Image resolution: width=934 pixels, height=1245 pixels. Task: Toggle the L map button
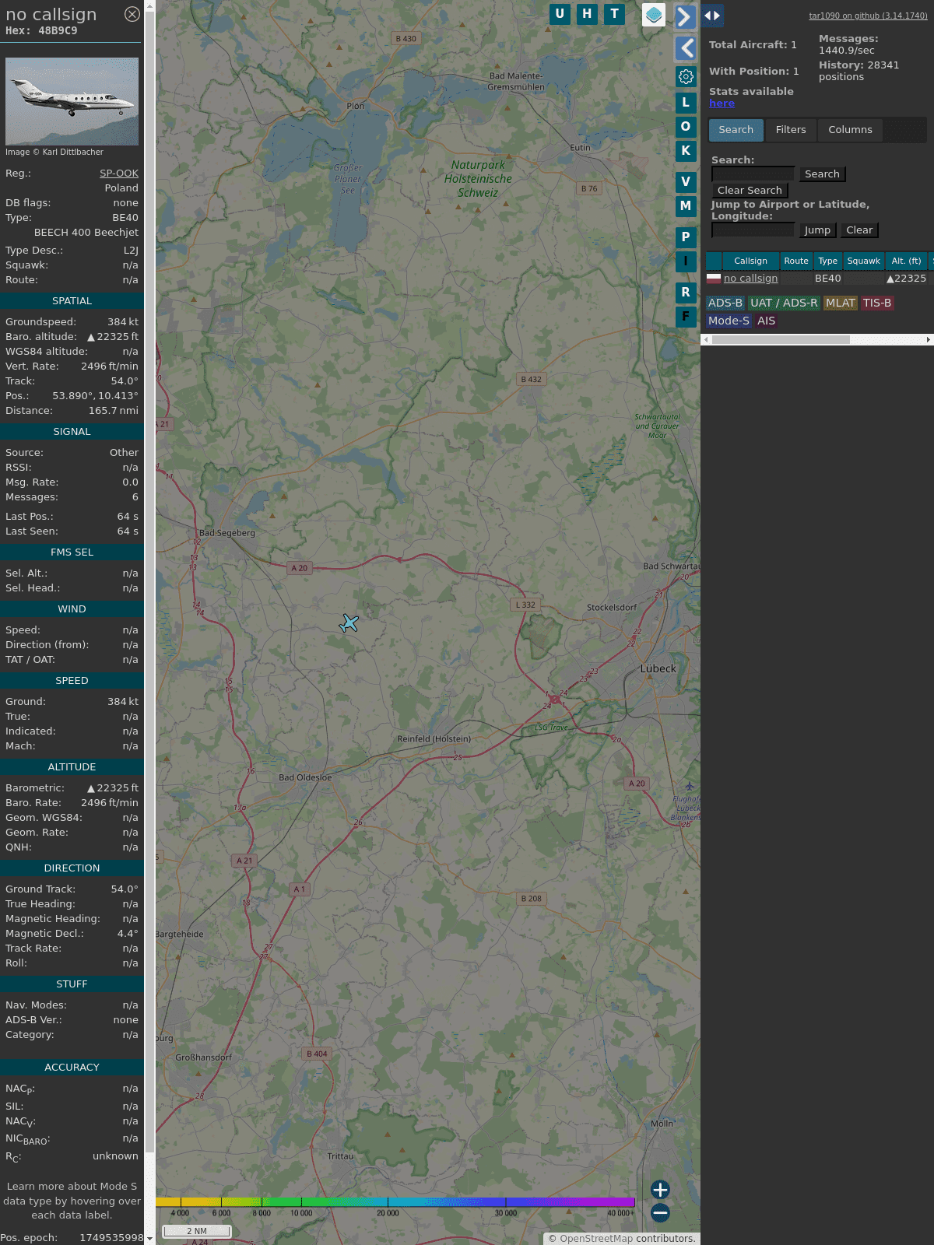coord(686,103)
